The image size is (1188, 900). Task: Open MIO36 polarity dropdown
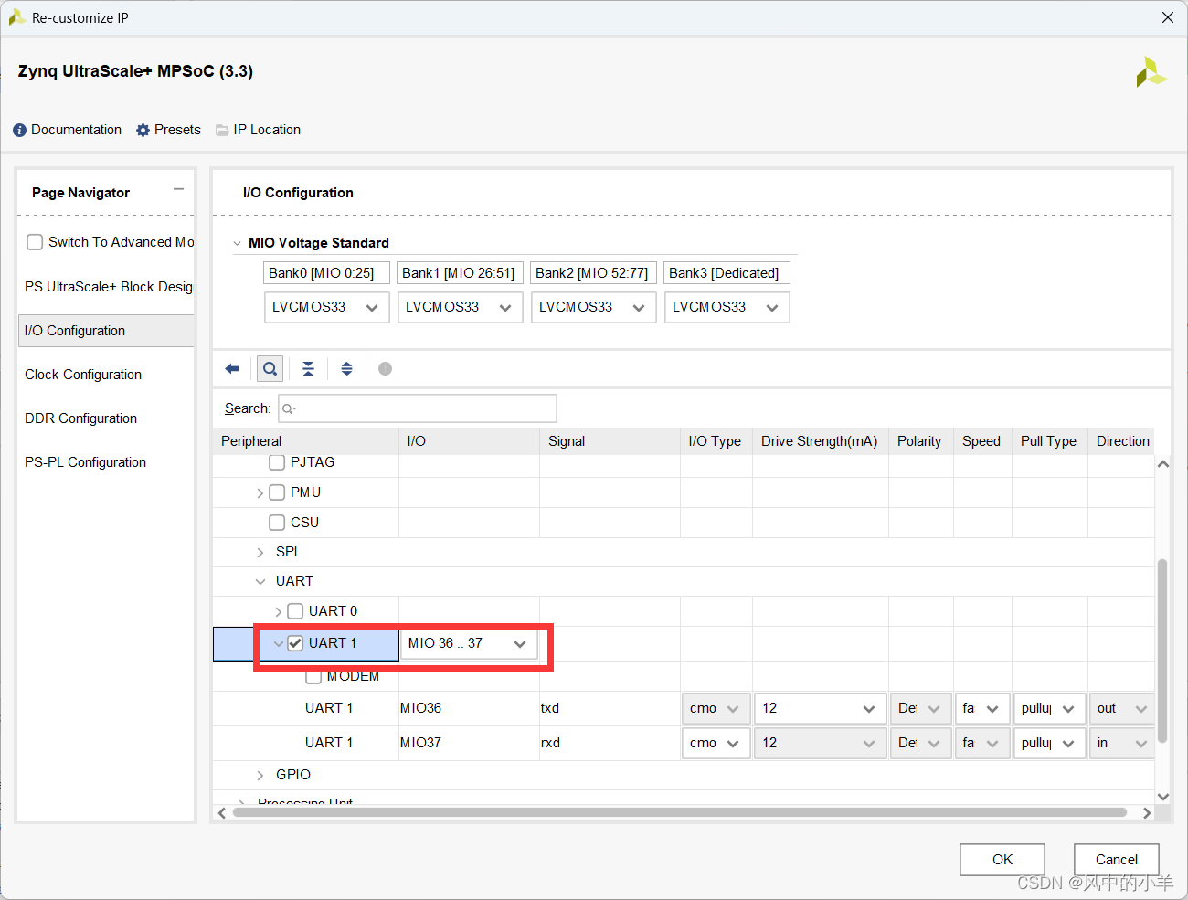[x=920, y=708]
